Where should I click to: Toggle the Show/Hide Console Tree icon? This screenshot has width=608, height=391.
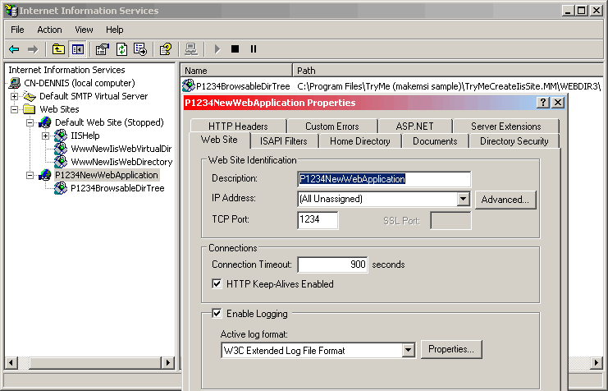coord(77,49)
